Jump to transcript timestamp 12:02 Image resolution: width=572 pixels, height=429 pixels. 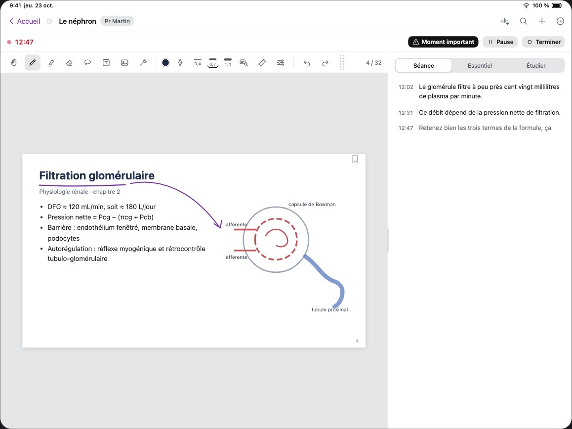click(406, 87)
